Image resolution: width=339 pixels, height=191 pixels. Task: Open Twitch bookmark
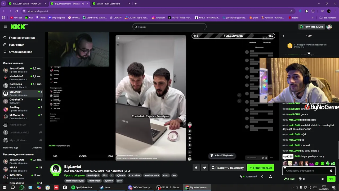click(41, 18)
